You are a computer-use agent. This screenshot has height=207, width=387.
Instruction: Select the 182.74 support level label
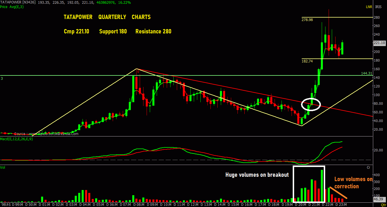point(307,61)
